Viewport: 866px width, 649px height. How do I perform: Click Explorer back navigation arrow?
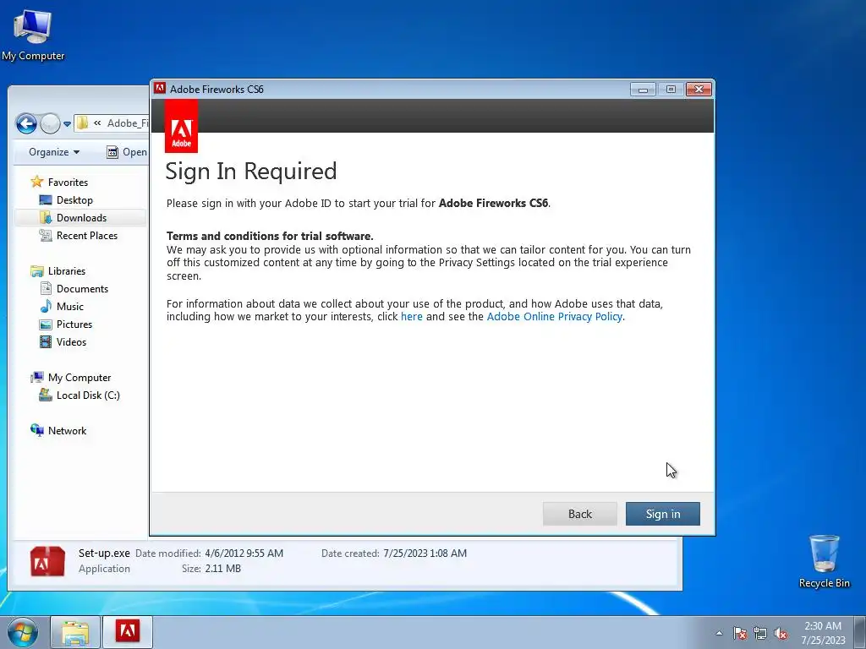tap(26, 123)
